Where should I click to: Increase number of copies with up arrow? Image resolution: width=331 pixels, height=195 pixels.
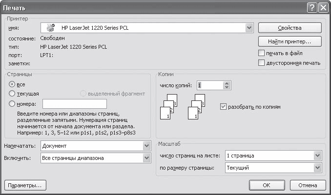coord(226,83)
